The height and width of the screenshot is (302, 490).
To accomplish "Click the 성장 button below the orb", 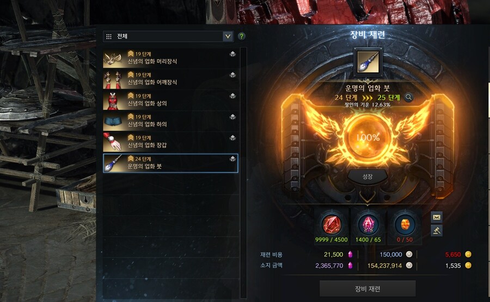I will 367,177.
